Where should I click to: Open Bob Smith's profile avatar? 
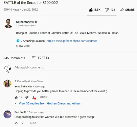(7, 114)
